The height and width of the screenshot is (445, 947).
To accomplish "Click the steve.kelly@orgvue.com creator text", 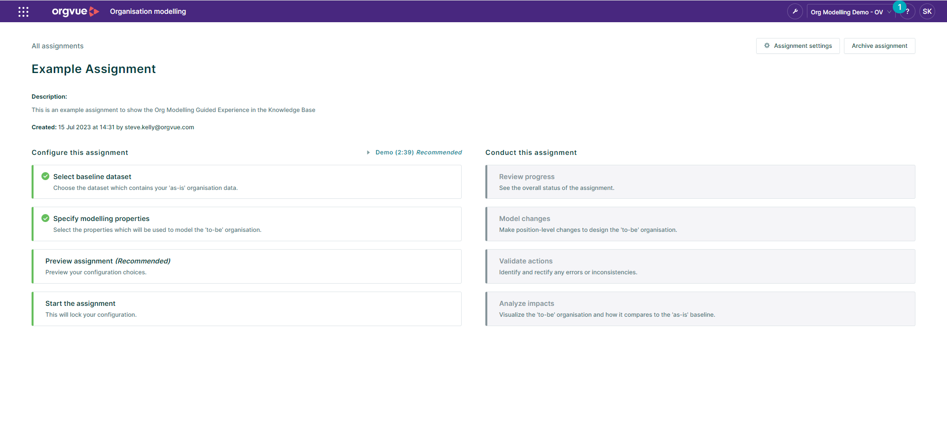I will [159, 127].
